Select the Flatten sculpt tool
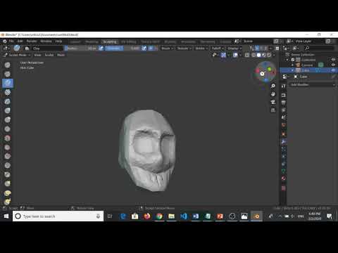338x253 pixels. pos(8,147)
